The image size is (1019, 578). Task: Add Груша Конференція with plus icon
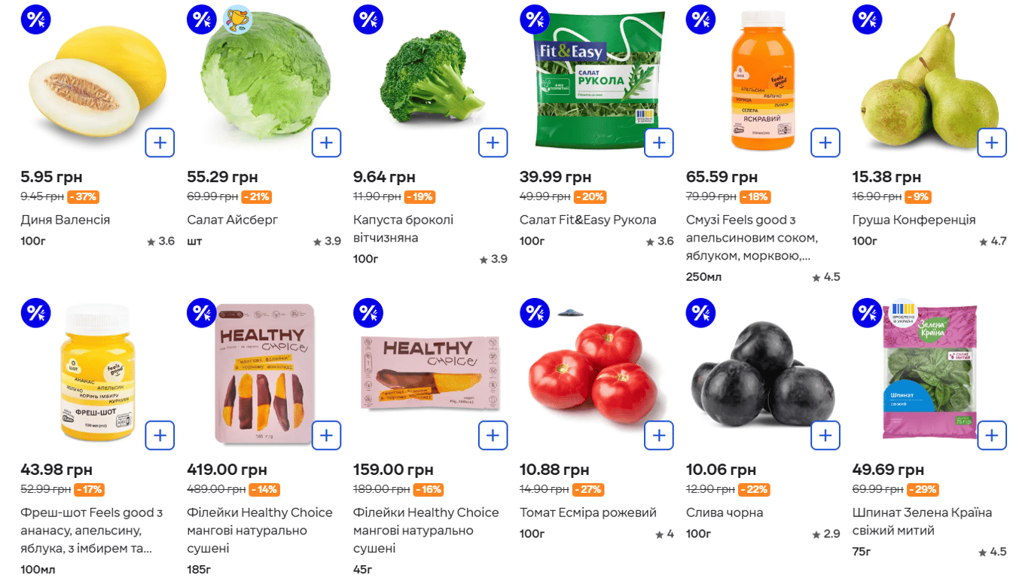(992, 142)
